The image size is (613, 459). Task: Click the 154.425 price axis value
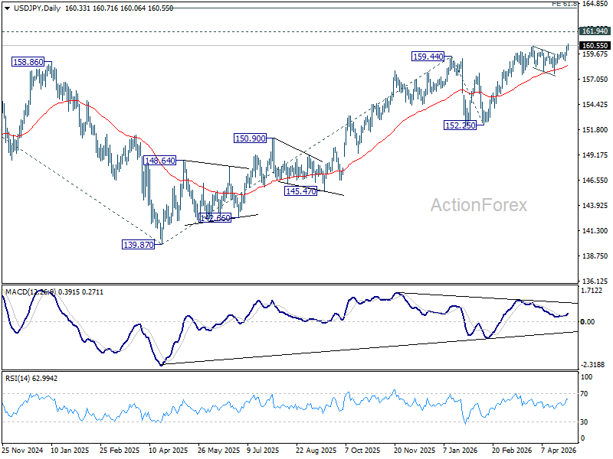click(x=595, y=104)
